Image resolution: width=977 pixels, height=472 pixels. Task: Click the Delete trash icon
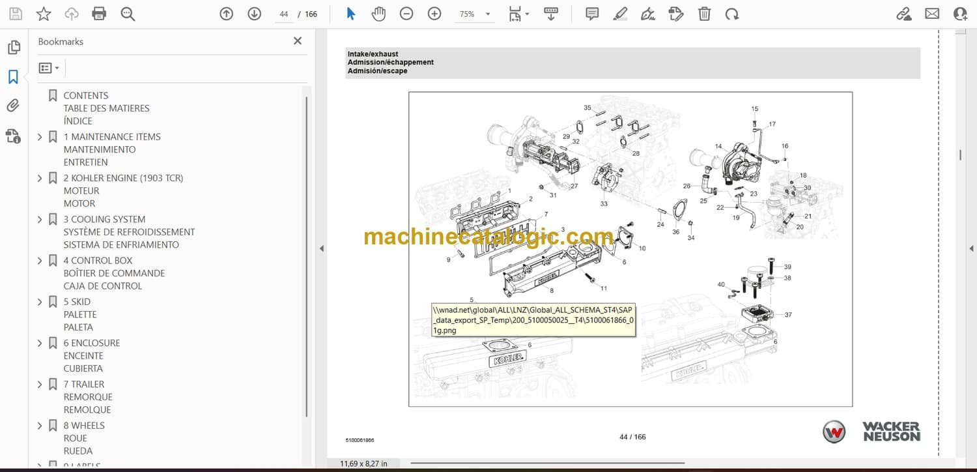704,14
